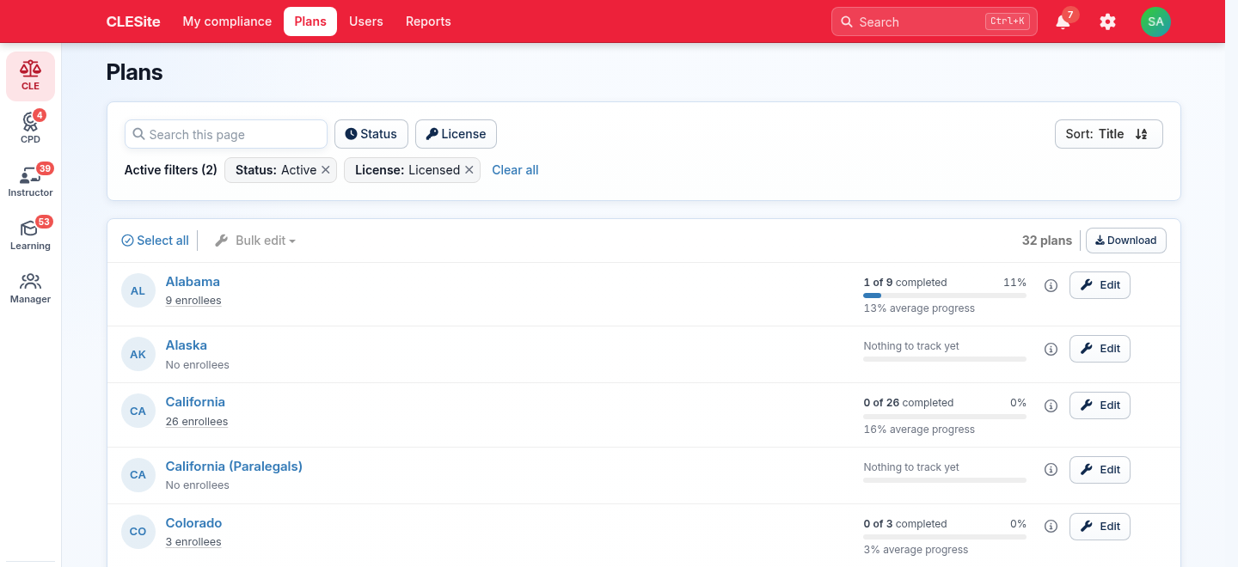
Task: Go to My compliance tab
Action: click(x=227, y=21)
